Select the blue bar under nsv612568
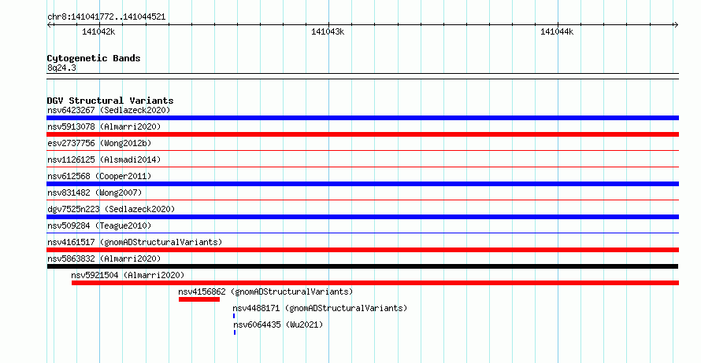The image size is (701, 363). (x=362, y=184)
